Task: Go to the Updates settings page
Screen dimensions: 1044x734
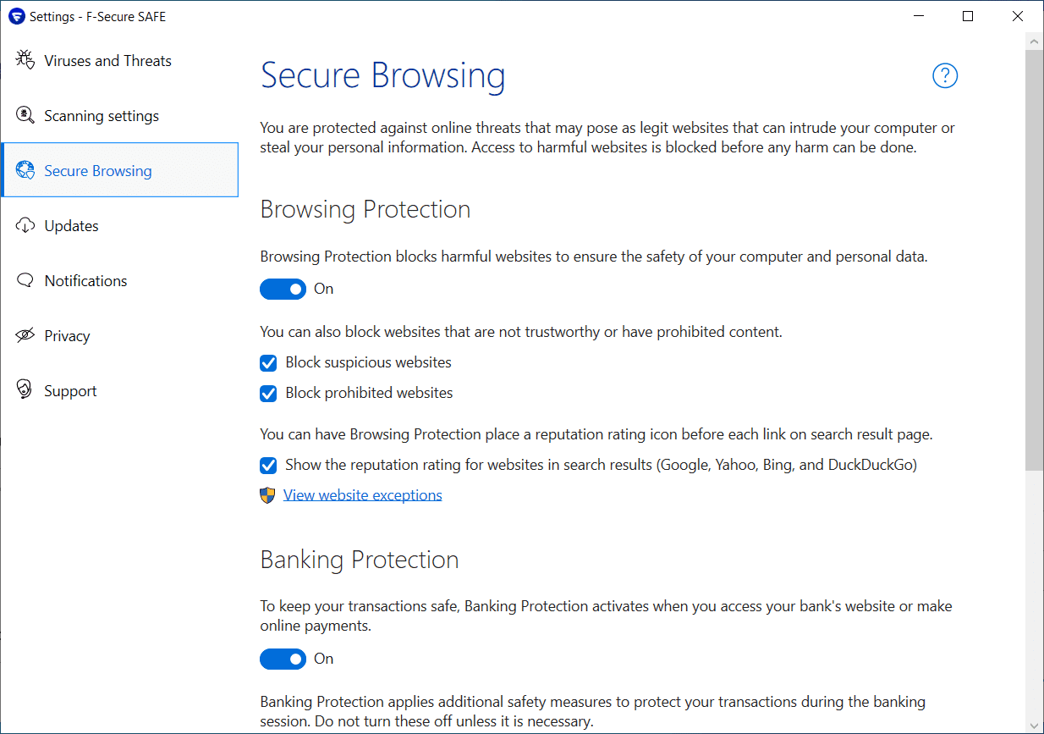Action: pyautogui.click(x=72, y=226)
